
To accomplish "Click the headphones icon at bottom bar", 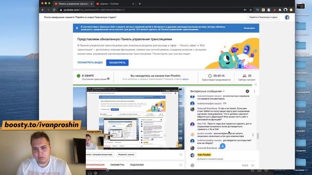I will 90,173.
